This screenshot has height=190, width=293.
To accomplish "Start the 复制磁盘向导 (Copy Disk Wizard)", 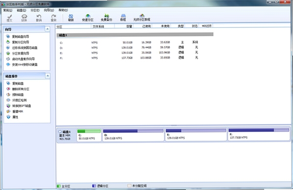I will [21, 37].
